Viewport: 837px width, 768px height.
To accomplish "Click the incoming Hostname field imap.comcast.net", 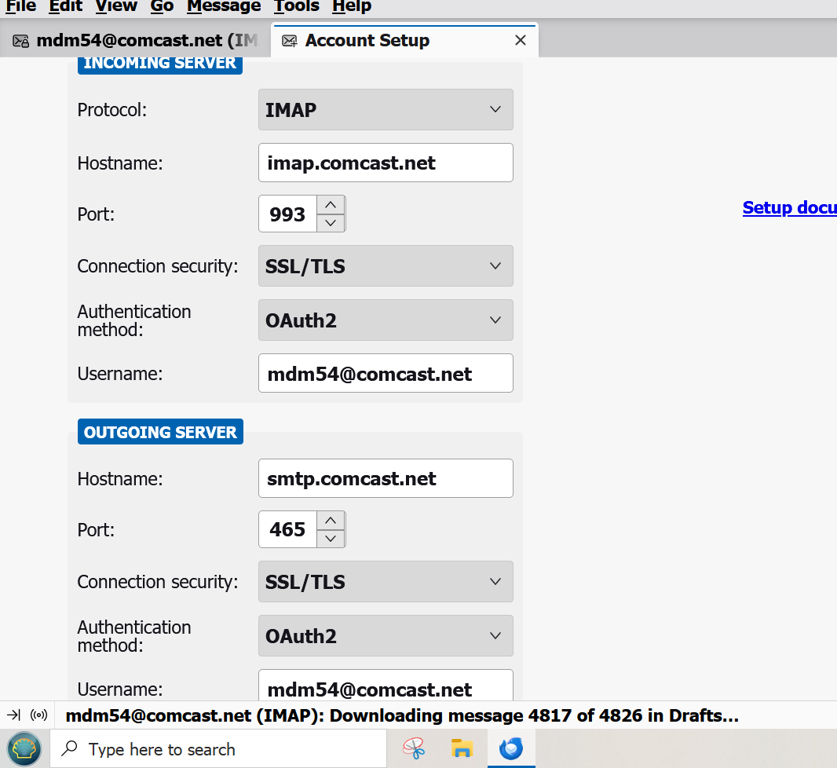I will click(x=386, y=163).
